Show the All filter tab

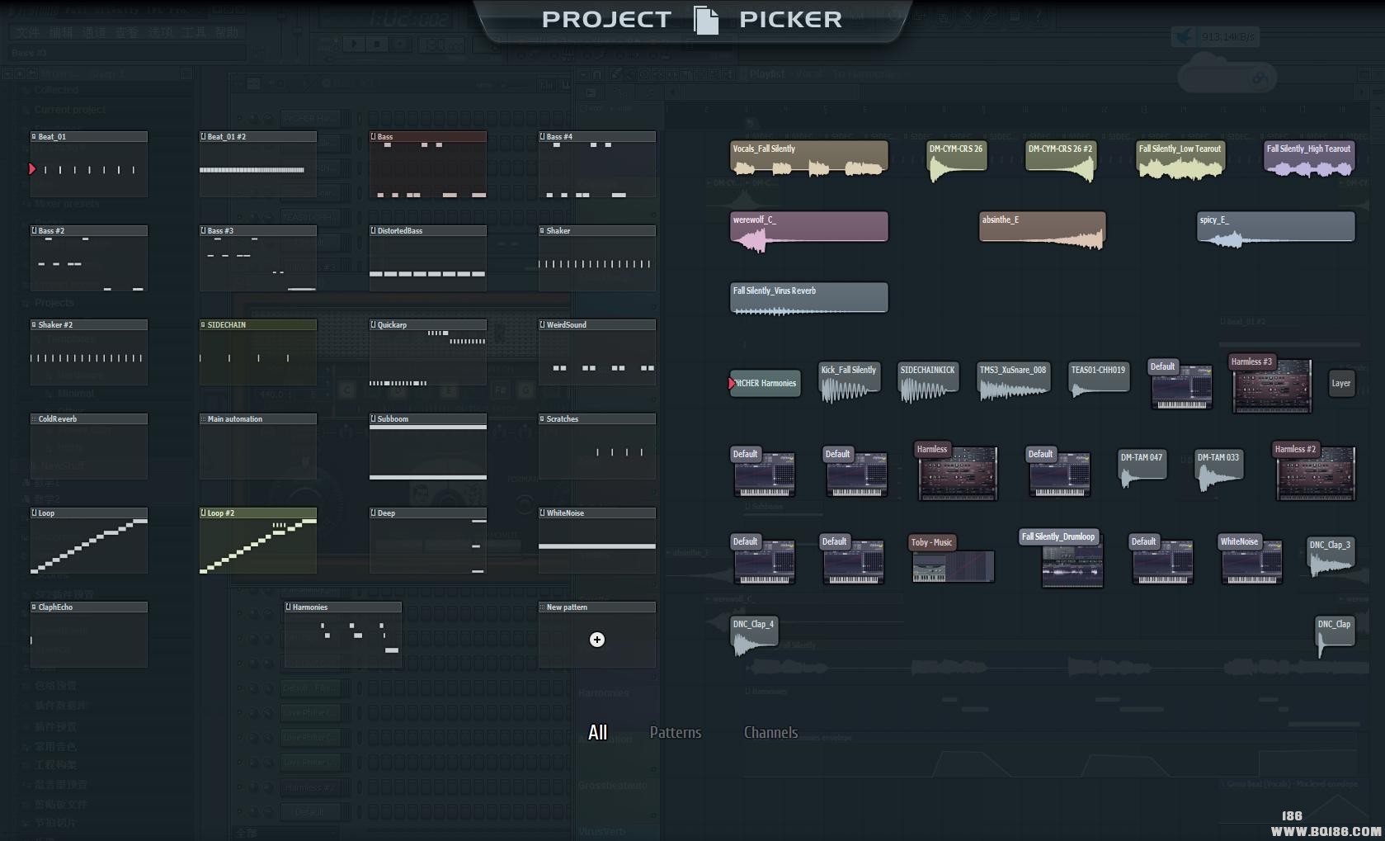click(597, 733)
